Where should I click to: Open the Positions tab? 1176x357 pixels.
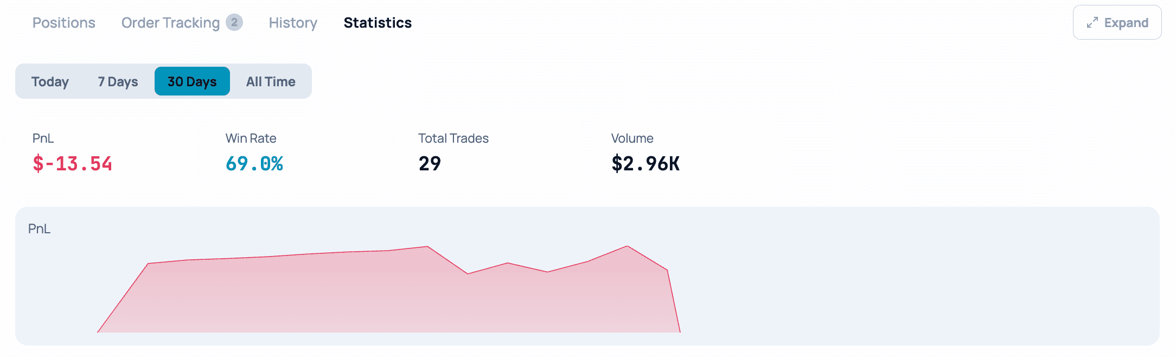click(64, 23)
